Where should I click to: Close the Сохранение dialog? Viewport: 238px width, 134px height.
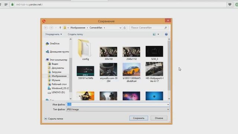pyautogui.click(x=168, y=20)
